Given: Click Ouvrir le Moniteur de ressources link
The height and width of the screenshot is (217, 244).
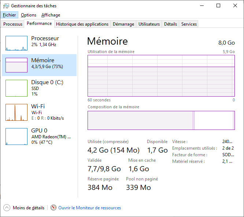Looking at the screenshot, I should point(89,208).
